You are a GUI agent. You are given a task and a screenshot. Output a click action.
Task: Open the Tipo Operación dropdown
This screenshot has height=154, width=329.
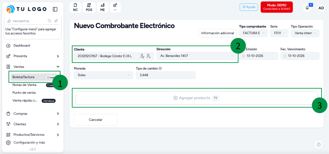click(305, 33)
